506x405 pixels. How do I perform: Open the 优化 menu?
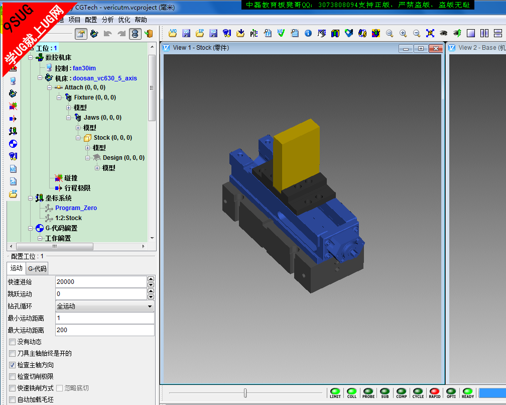[124, 20]
